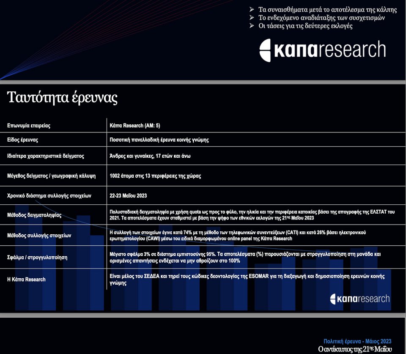The width and height of the screenshot is (406, 354).
Task: Click the paragraph starting 'Πολυσταδιακή δειγματοληψία'
Action: click(x=252, y=215)
